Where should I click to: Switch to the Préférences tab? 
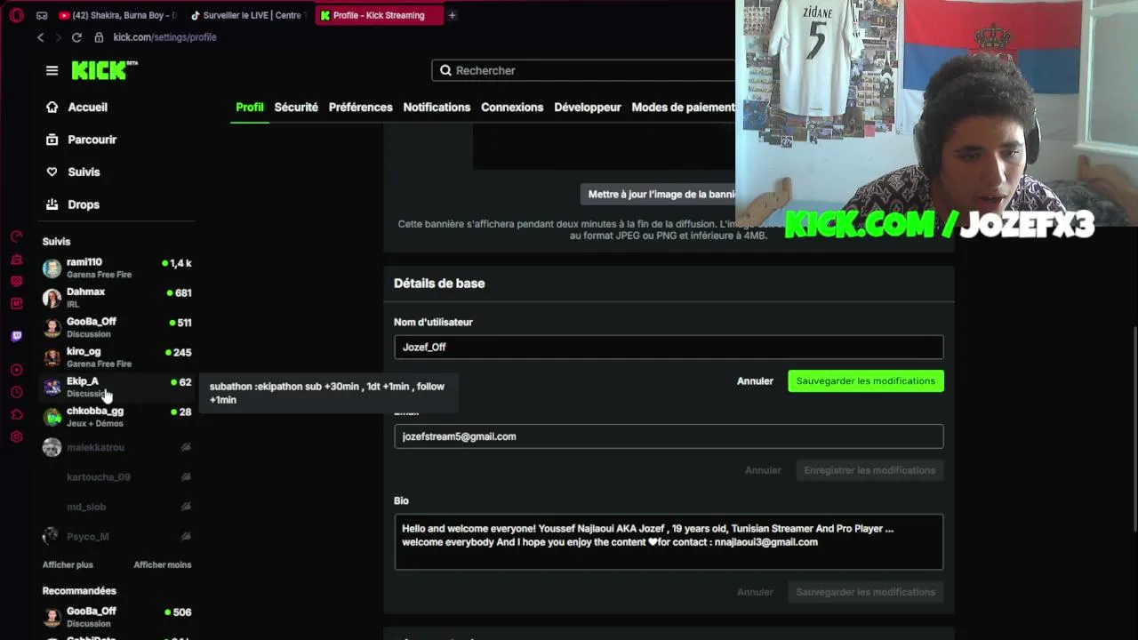(x=360, y=107)
